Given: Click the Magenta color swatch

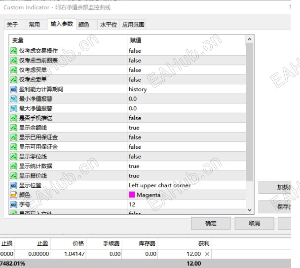Looking at the screenshot, I should coord(132,195).
